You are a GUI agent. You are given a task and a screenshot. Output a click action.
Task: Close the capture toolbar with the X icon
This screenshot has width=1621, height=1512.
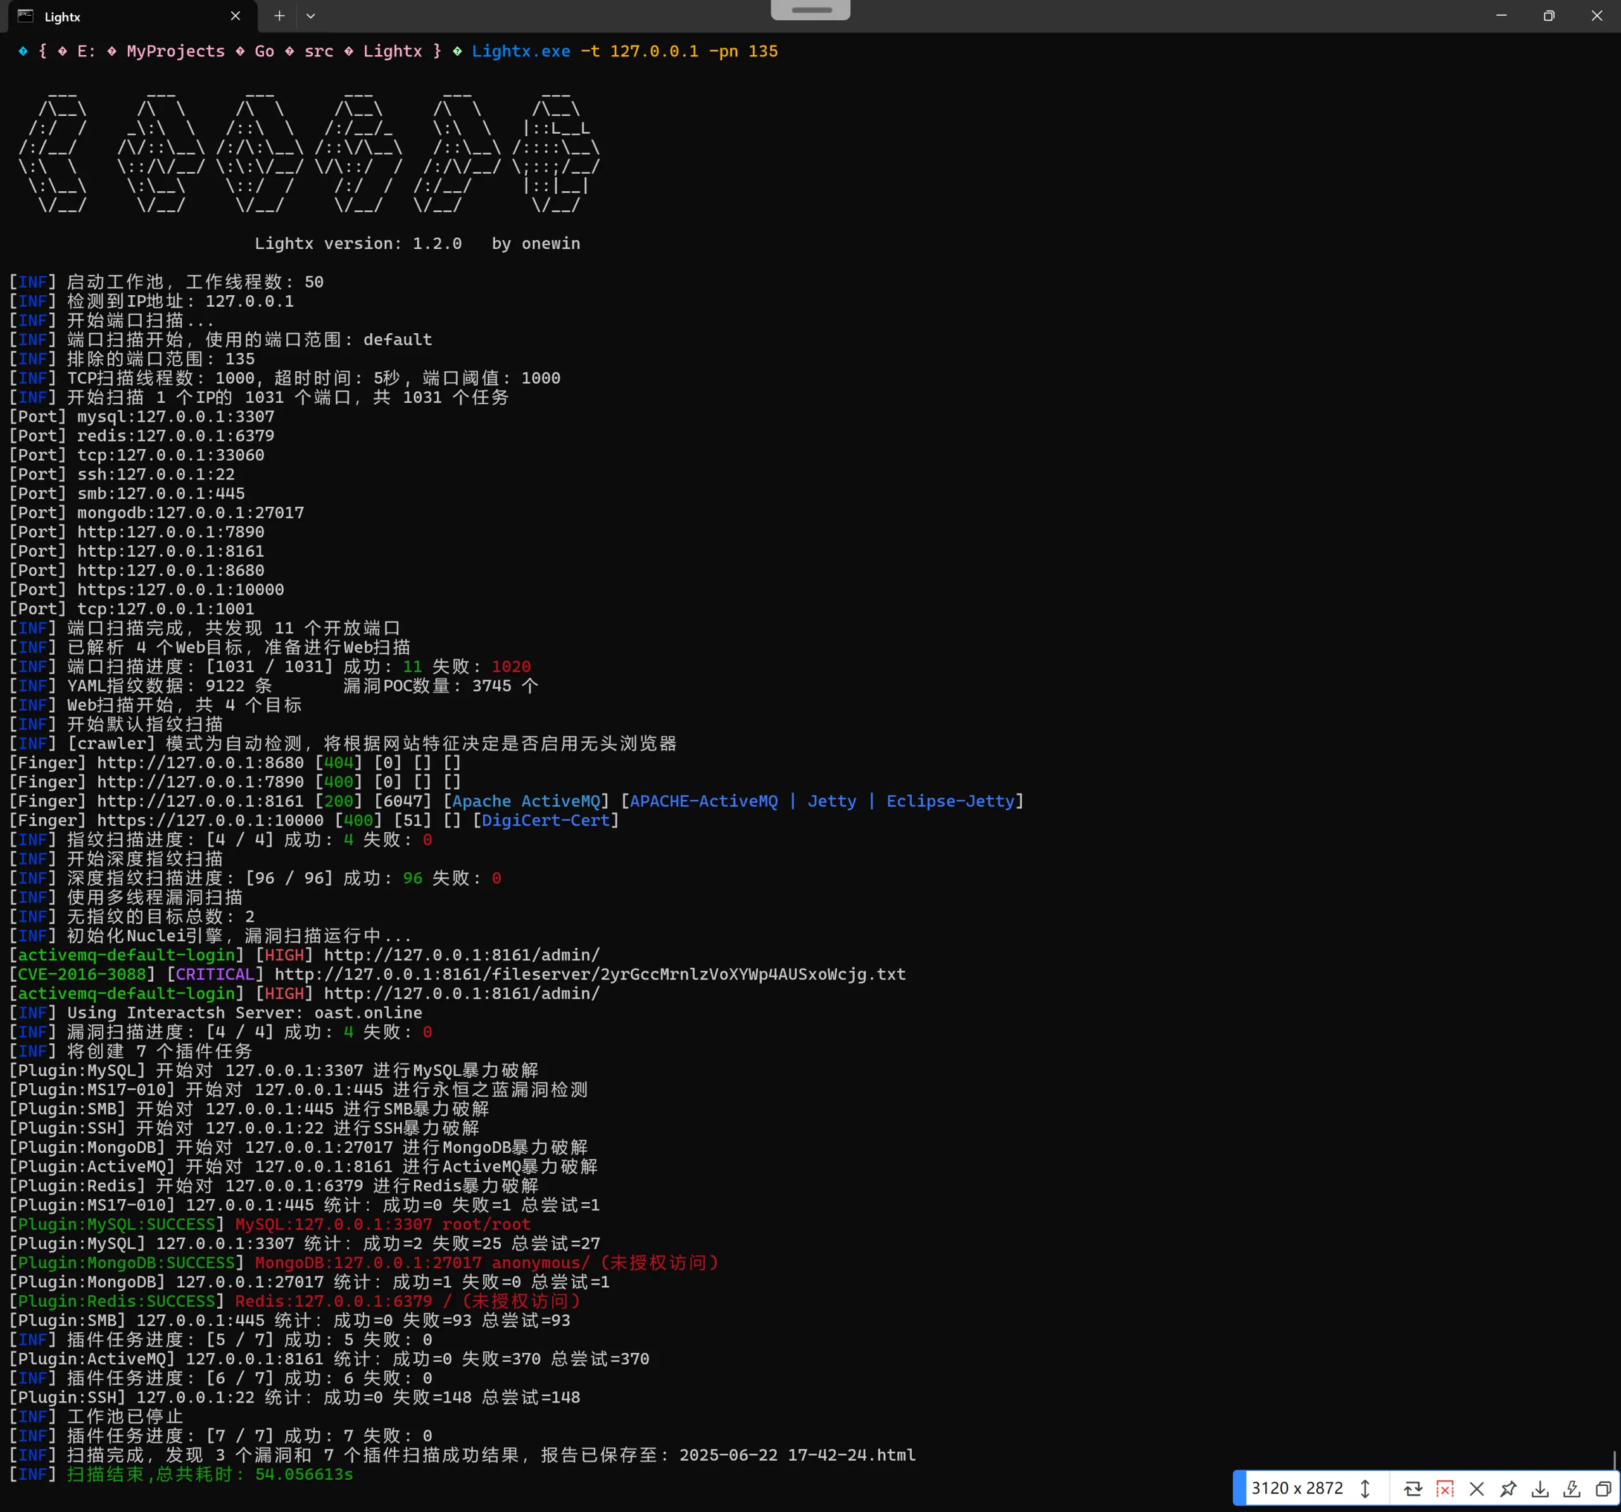click(1477, 1489)
